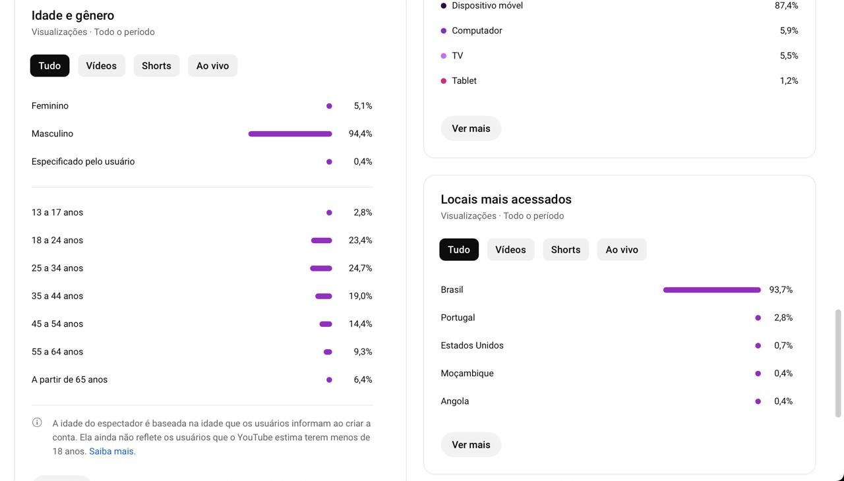Viewport: 844px width, 481px height.
Task: Click the page vertical scrollbar
Action: click(839, 362)
